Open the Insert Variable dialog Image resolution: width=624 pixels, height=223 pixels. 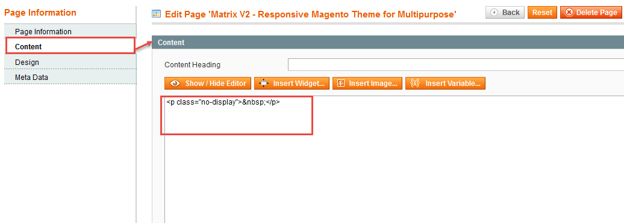pos(445,84)
